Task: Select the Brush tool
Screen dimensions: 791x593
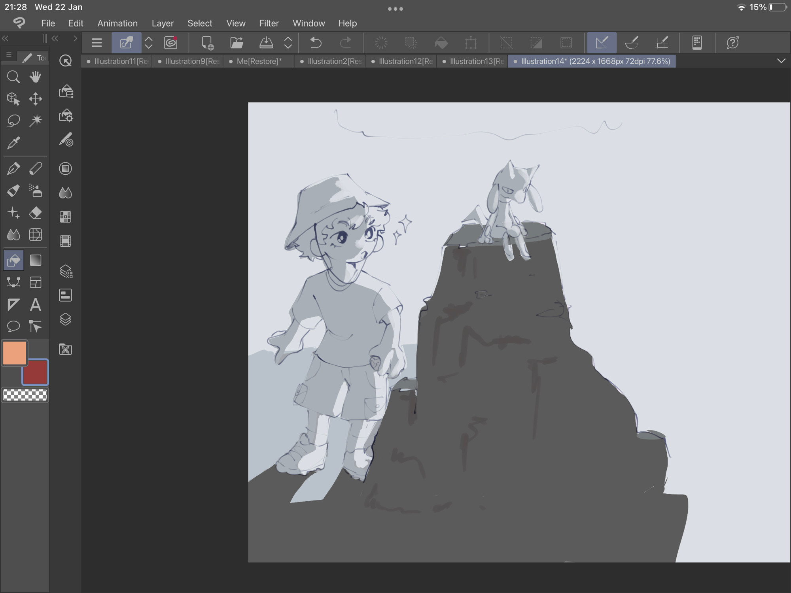Action: point(13,191)
